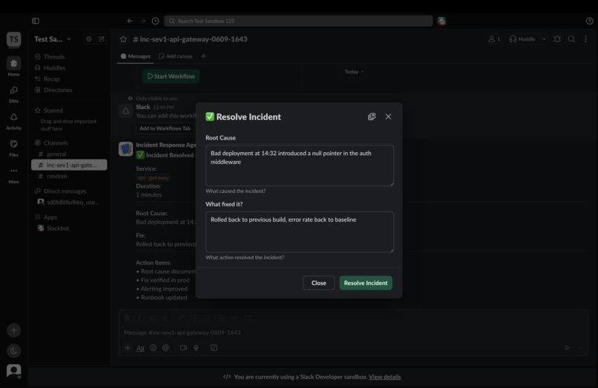
Task: Collapse the Channels section
Action: coord(56,142)
